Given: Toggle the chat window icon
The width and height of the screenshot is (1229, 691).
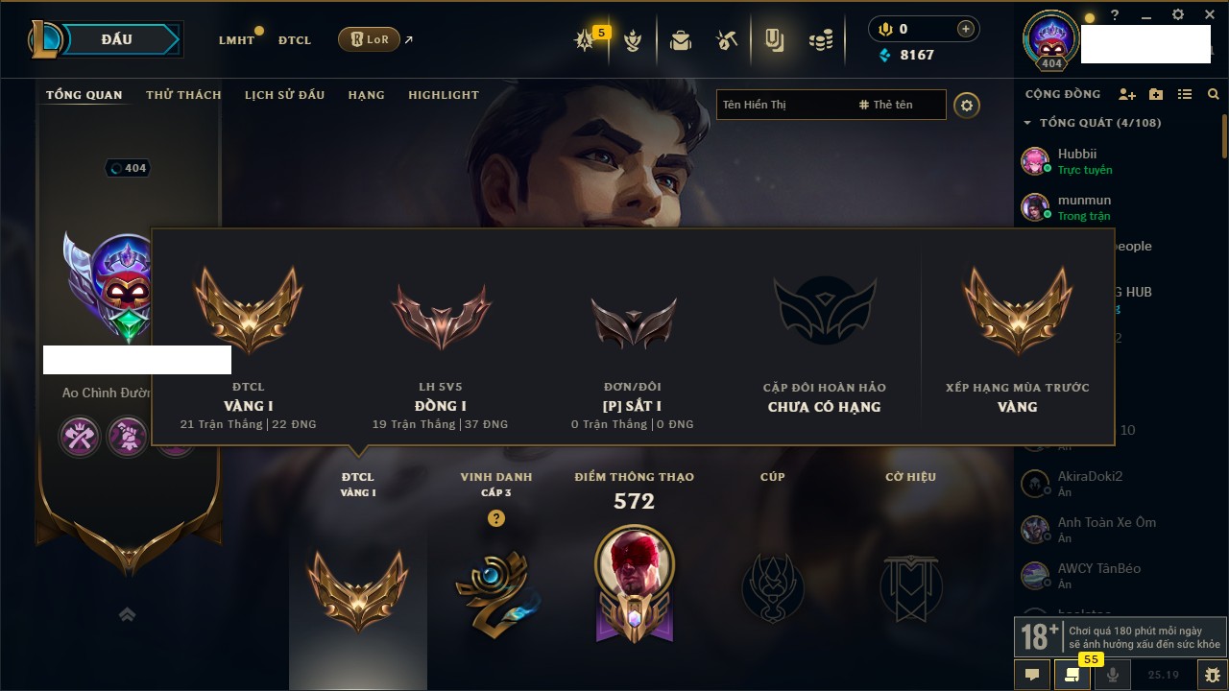Looking at the screenshot, I should pos(1032,675).
